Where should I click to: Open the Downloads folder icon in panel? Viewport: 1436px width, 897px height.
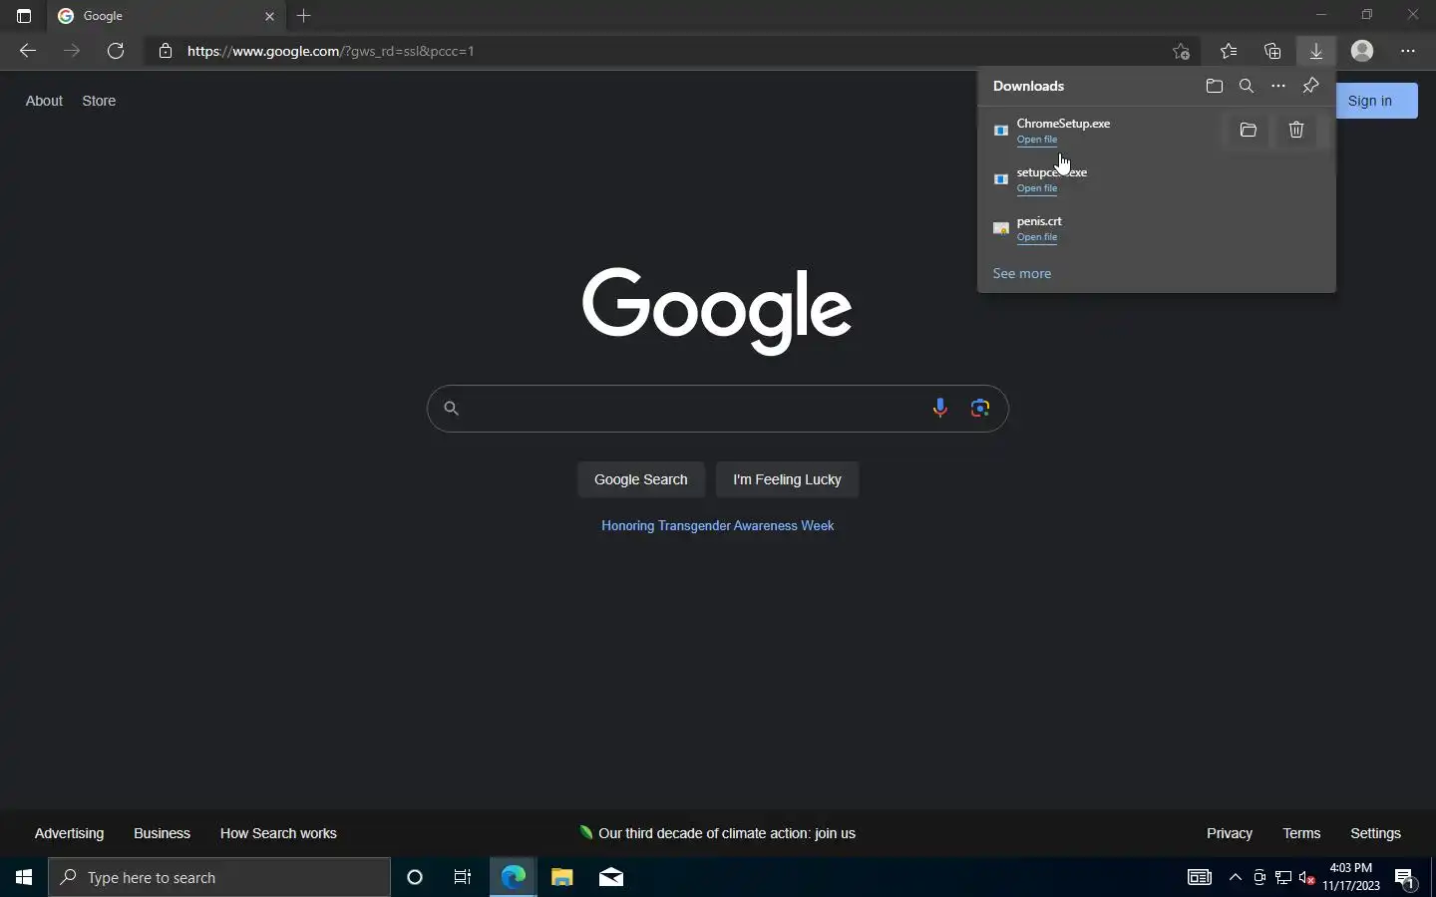pos(1215,86)
